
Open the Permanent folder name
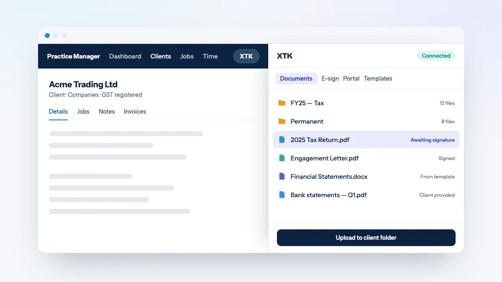307,121
